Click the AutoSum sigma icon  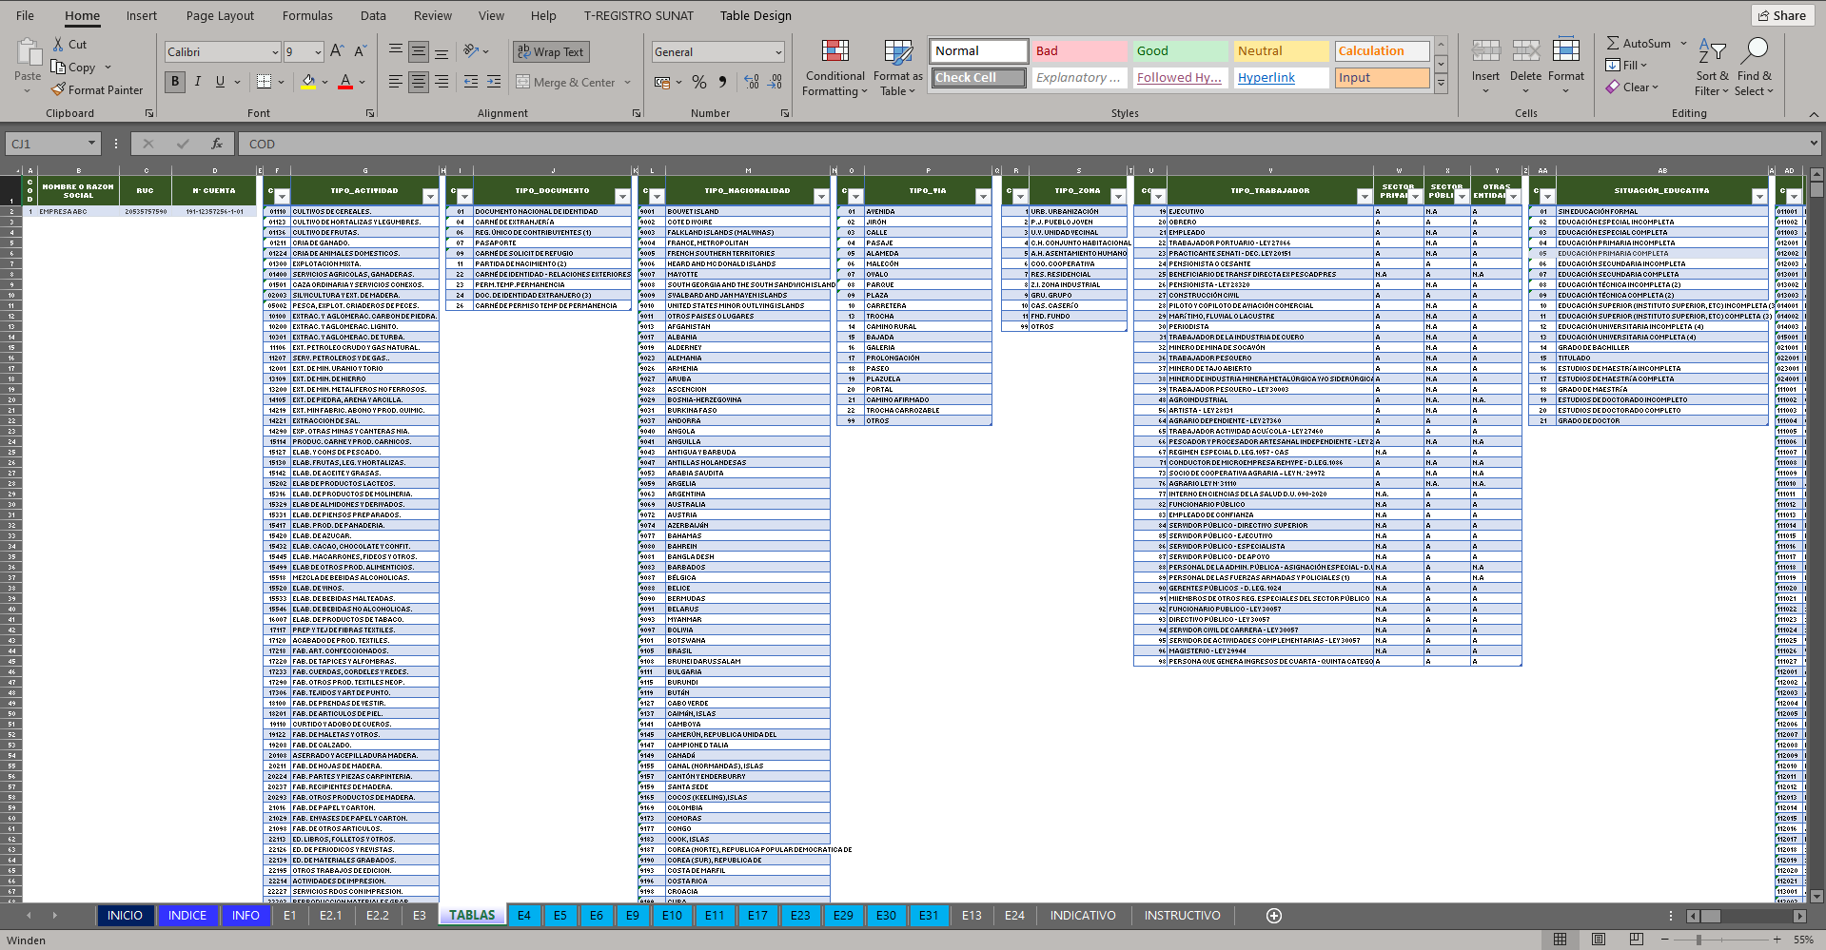1613,44
